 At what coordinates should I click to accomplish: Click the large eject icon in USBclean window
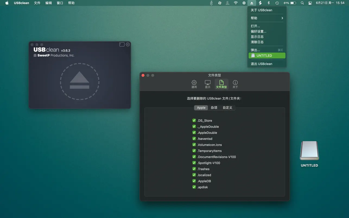(x=80, y=82)
